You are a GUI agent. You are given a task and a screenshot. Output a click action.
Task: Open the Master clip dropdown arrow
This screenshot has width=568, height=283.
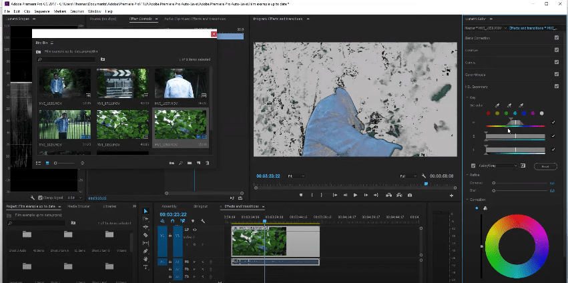pyautogui.click(x=506, y=28)
